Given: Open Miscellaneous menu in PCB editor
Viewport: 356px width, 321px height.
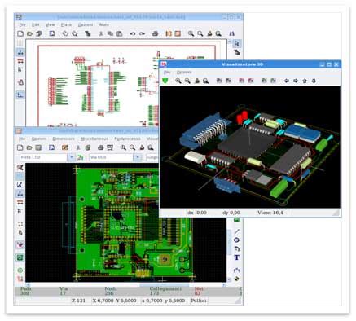Looking at the screenshot, I should 94,139.
